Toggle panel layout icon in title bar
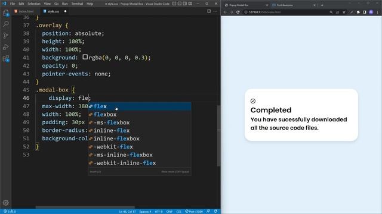The height and width of the screenshot is (214, 382). coord(180,4)
